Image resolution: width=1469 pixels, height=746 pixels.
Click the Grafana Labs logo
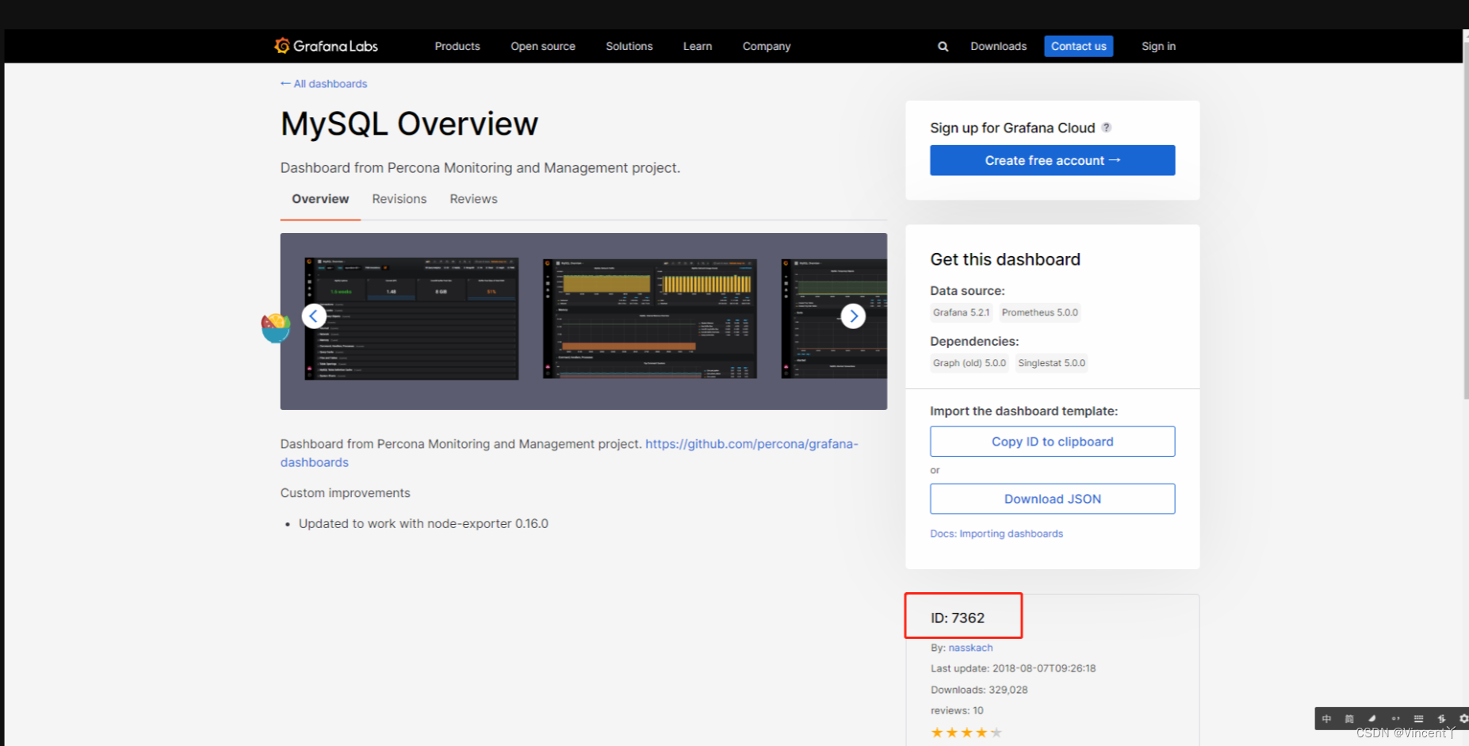point(326,46)
